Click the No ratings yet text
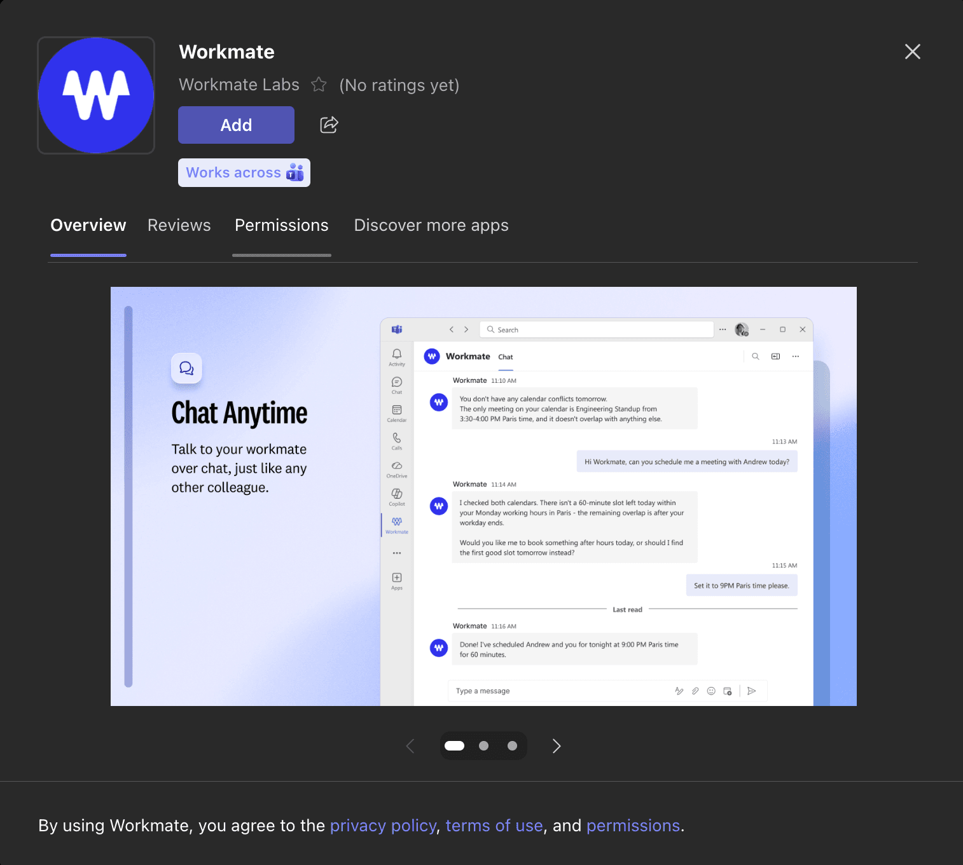The height and width of the screenshot is (865, 963). click(399, 85)
